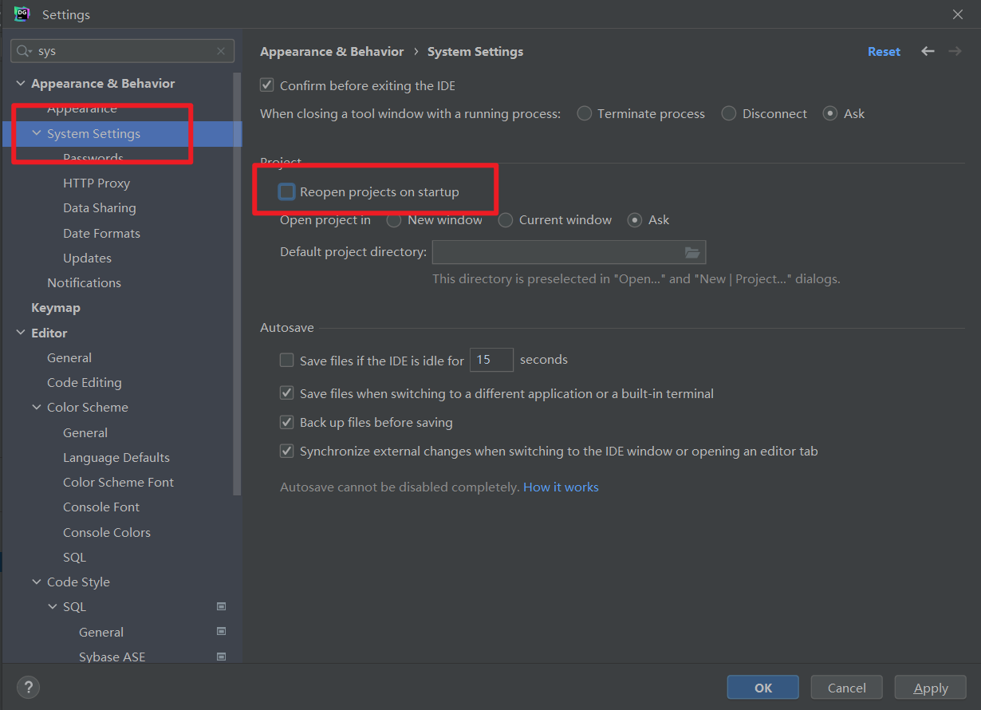Click the Apply button
981x710 pixels.
click(x=930, y=688)
